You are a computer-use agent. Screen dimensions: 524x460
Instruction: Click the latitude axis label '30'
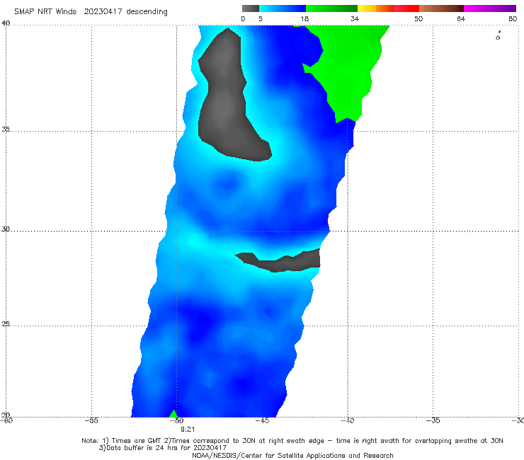click(6, 229)
